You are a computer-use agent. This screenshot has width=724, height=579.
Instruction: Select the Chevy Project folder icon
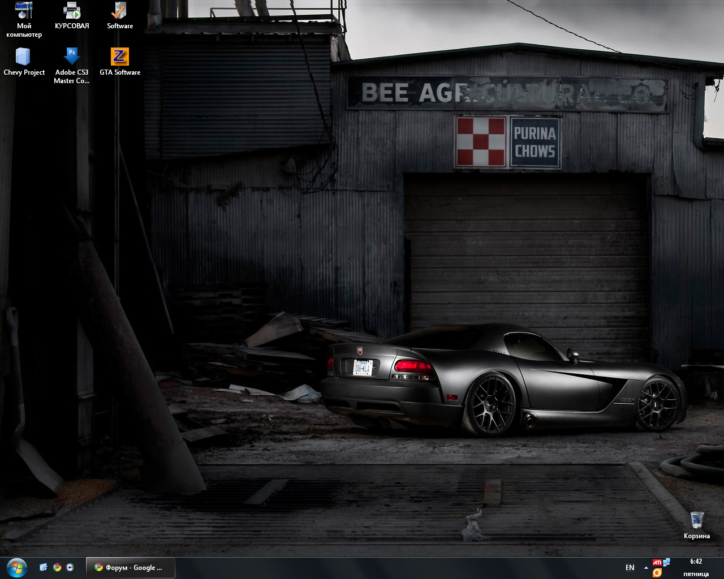24,62
